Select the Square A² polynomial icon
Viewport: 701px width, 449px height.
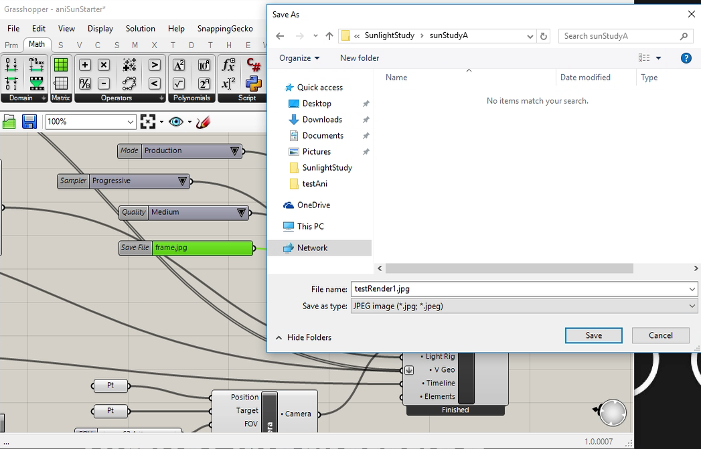(x=179, y=65)
